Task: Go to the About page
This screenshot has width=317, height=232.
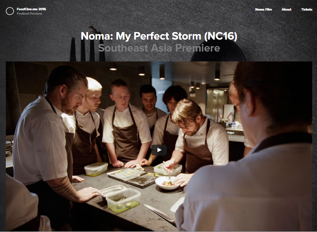Action: point(287,10)
